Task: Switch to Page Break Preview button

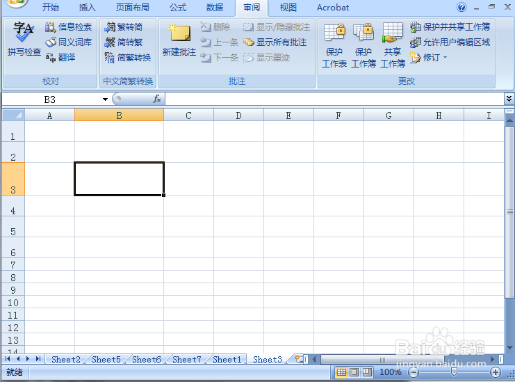Action: point(367,372)
